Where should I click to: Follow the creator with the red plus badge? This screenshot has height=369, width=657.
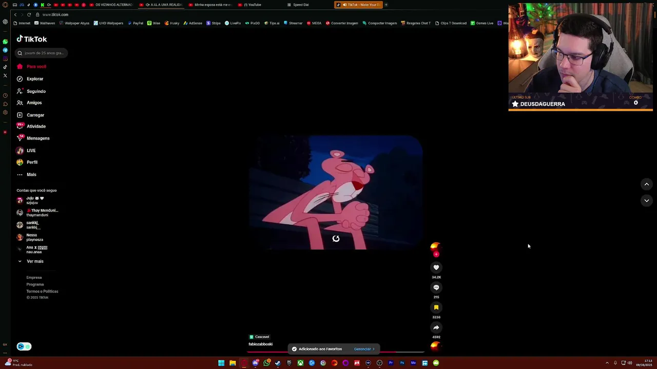[x=436, y=254]
